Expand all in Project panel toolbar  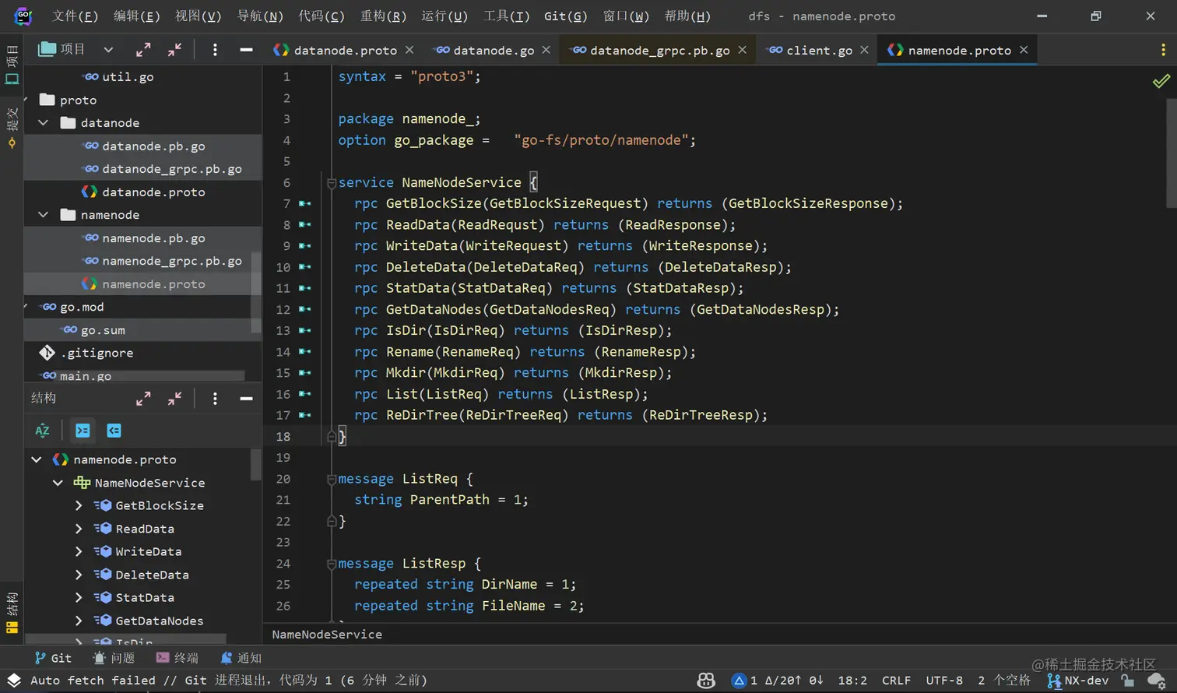[x=143, y=50]
